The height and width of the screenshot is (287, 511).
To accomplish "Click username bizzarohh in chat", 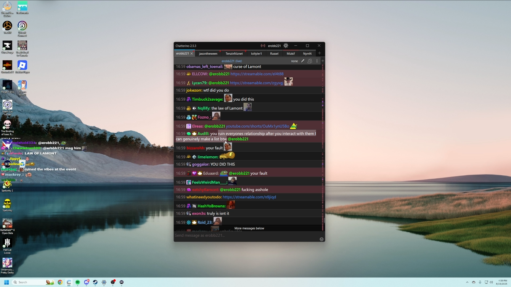I will click(196, 148).
